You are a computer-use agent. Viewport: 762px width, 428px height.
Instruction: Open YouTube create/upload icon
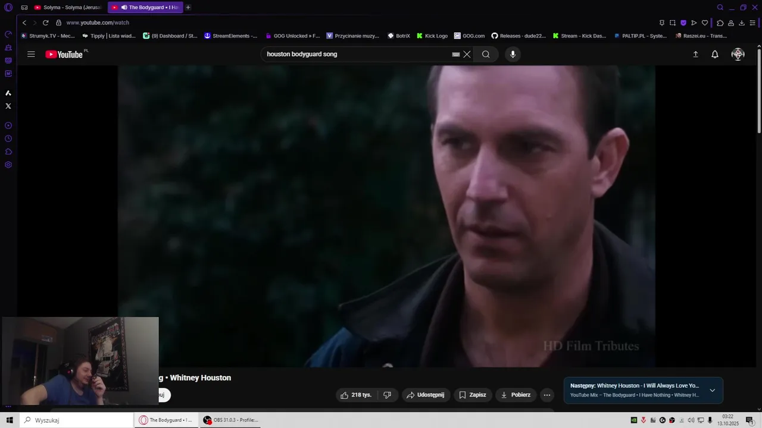pos(695,54)
